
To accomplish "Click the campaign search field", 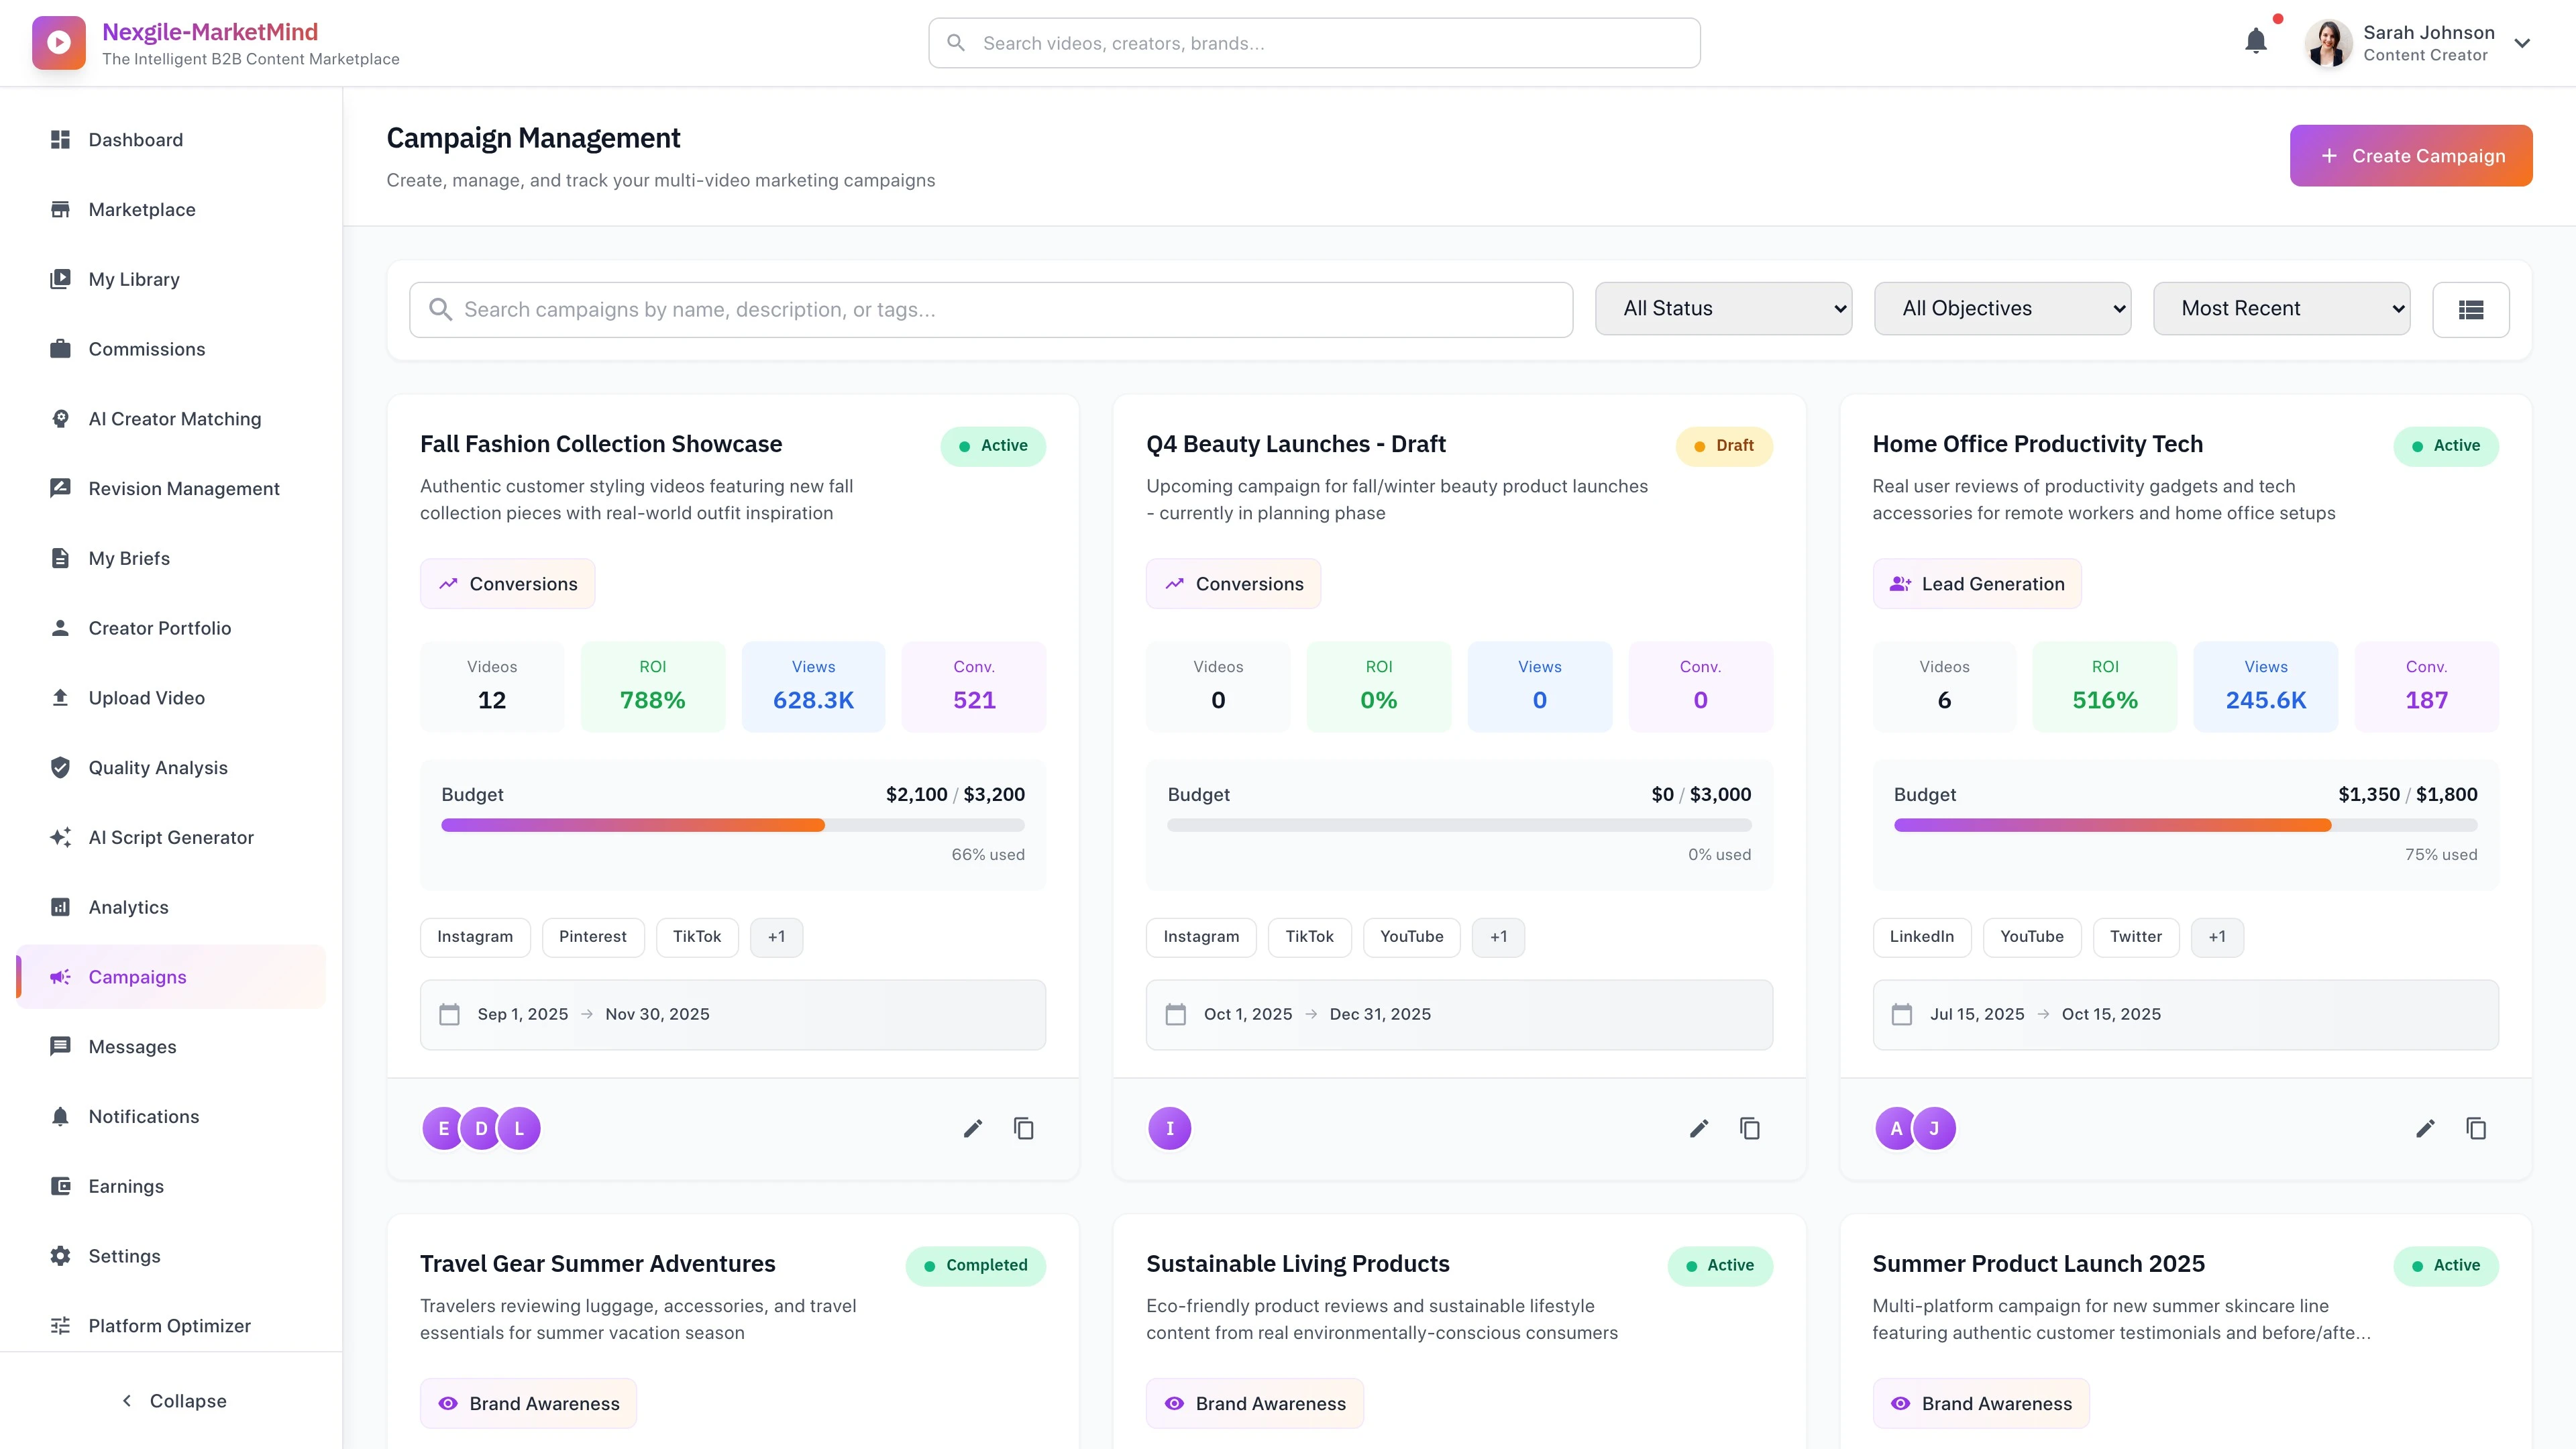I will point(990,309).
